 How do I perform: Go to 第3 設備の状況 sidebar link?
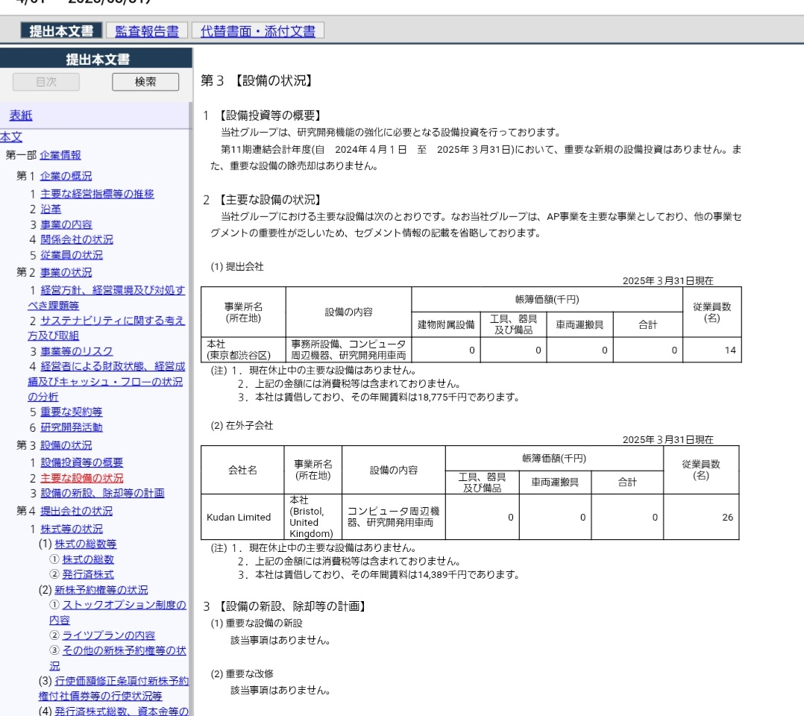point(66,445)
